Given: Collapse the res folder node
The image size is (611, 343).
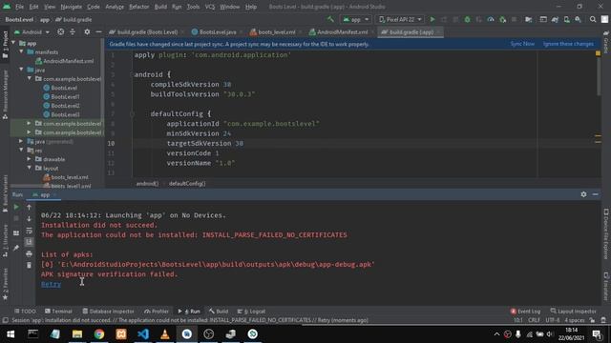Looking at the screenshot, I should (21, 151).
